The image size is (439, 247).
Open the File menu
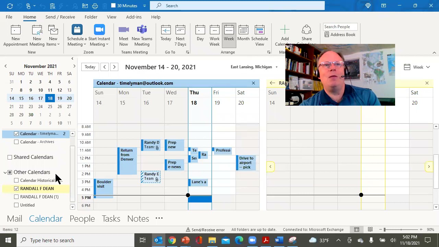[x=9, y=17]
